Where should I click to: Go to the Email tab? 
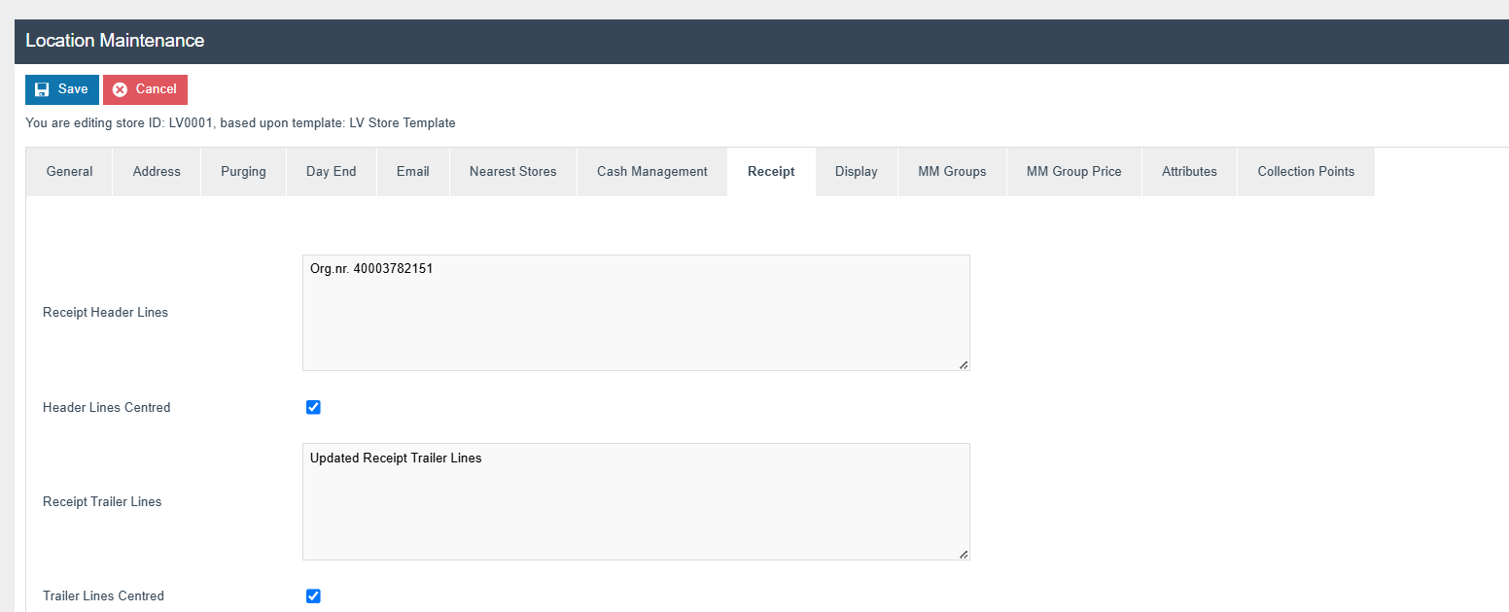[x=412, y=172]
